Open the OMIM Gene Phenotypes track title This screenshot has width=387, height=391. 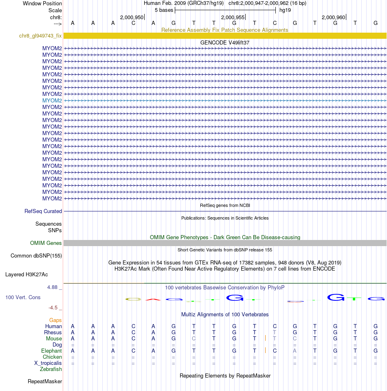coord(225,238)
